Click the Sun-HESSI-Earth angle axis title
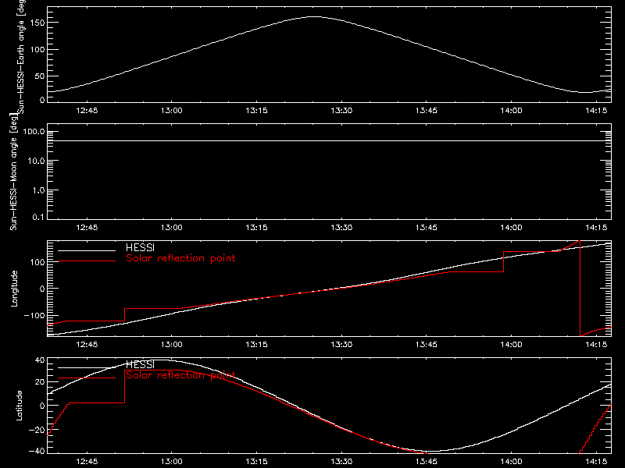The height and width of the screenshot is (468, 625). 22,57
